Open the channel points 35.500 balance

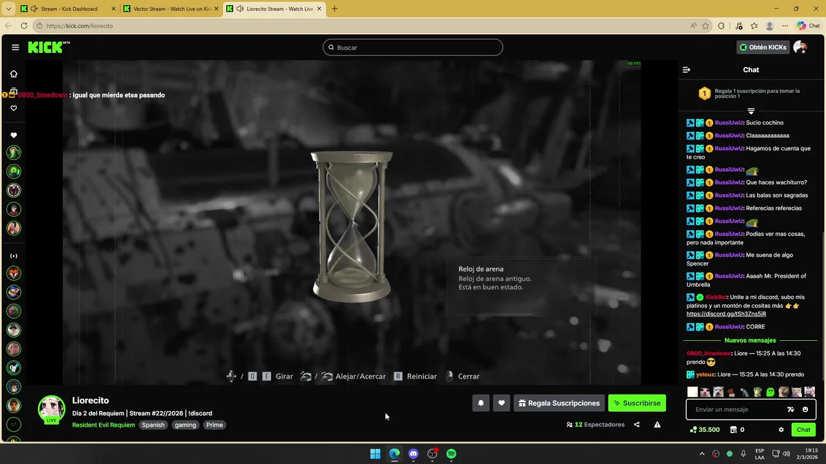point(705,430)
